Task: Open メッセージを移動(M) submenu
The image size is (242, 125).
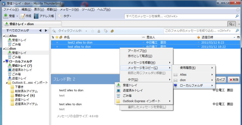Action: [146, 62]
